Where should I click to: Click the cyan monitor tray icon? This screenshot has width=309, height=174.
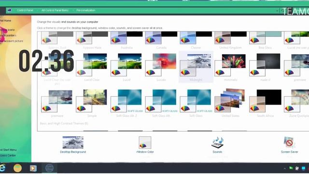pyautogui.click(x=304, y=168)
